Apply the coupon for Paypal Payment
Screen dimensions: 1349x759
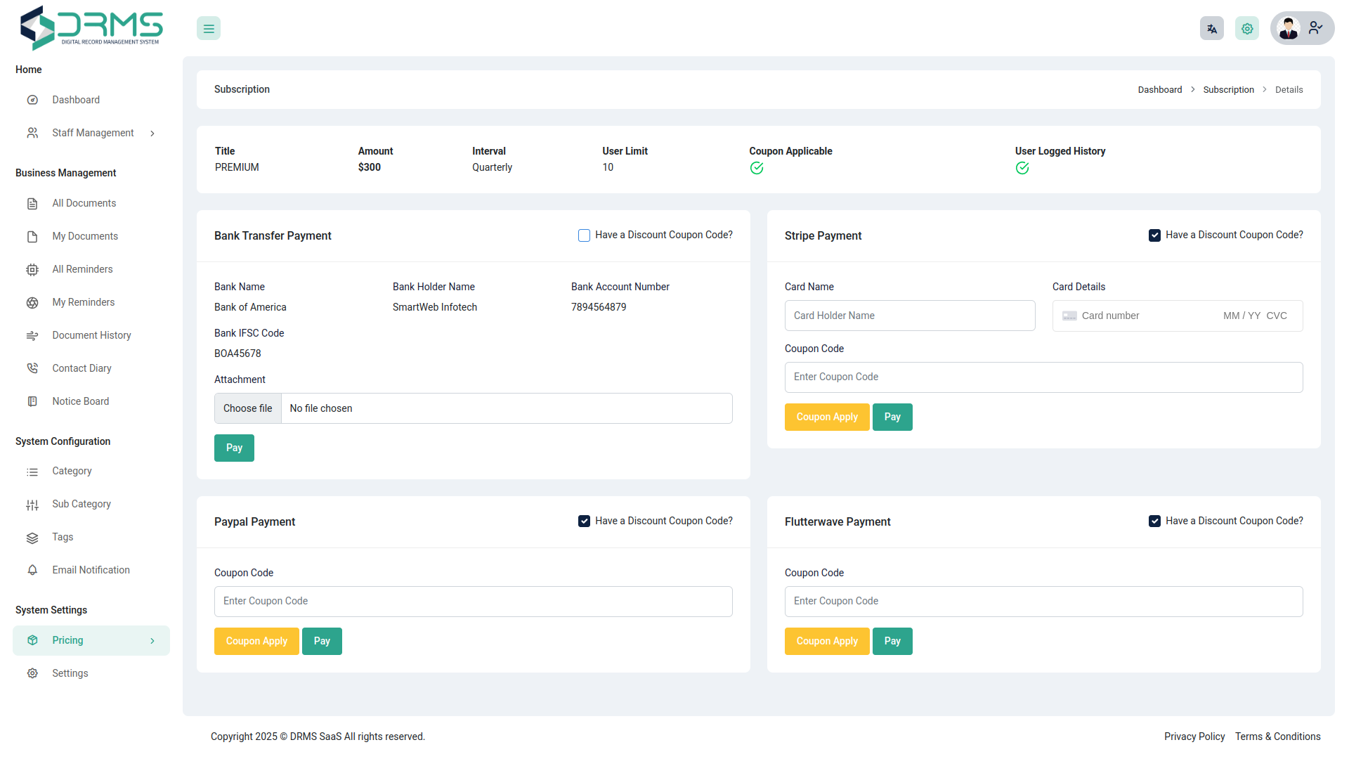256,641
